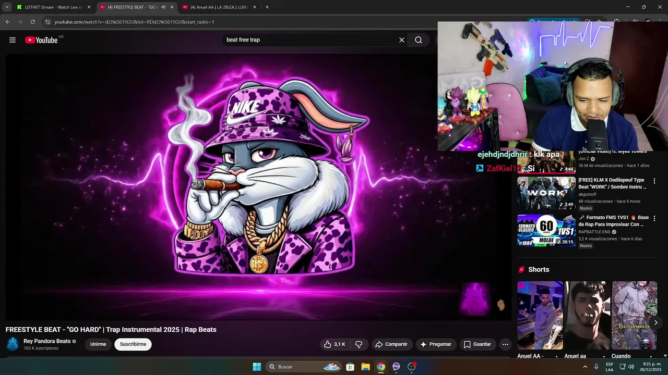This screenshot has height=375, width=668.
Task: Subscribe with the Suscribirme button
Action: (x=133, y=344)
